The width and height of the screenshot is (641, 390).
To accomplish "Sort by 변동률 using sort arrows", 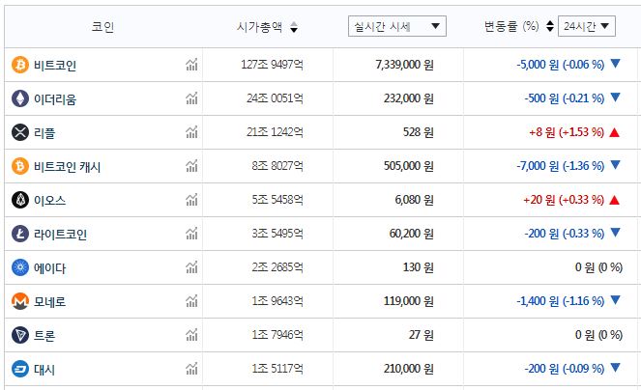I will pos(550,27).
